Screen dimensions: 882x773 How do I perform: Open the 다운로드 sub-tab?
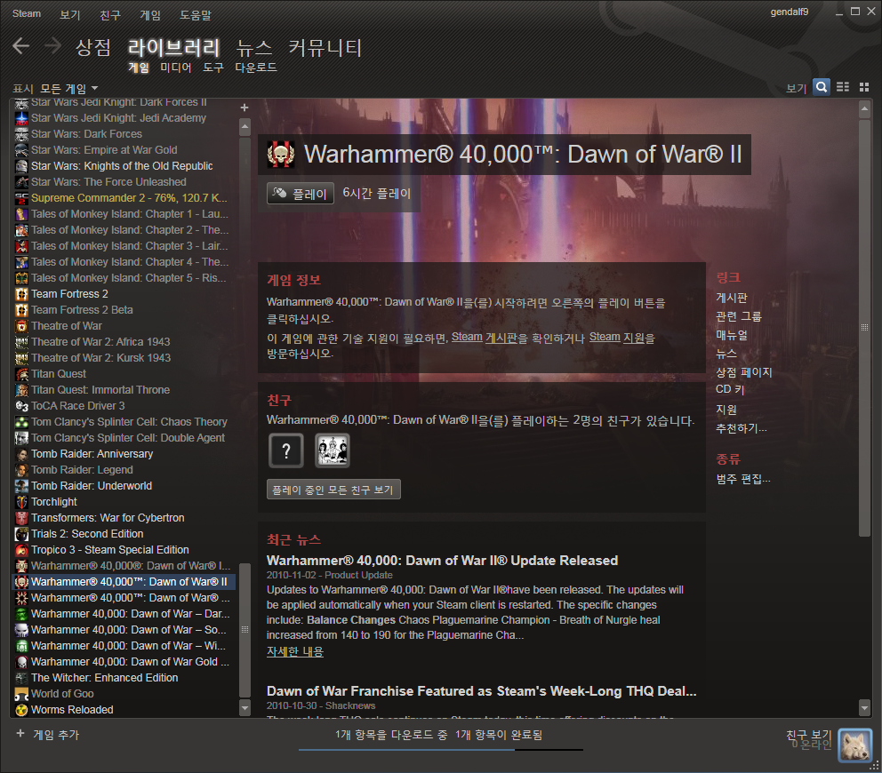[x=256, y=68]
